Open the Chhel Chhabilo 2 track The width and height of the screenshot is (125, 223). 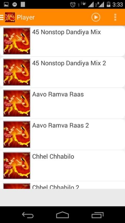pyautogui.click(x=63, y=185)
